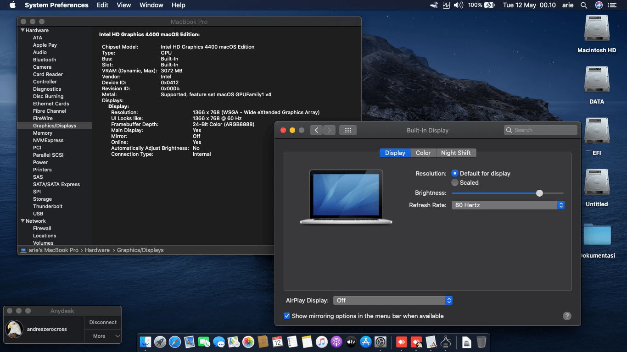Open the Edit menu
Viewport: 627px width, 352px height.
pos(103,5)
